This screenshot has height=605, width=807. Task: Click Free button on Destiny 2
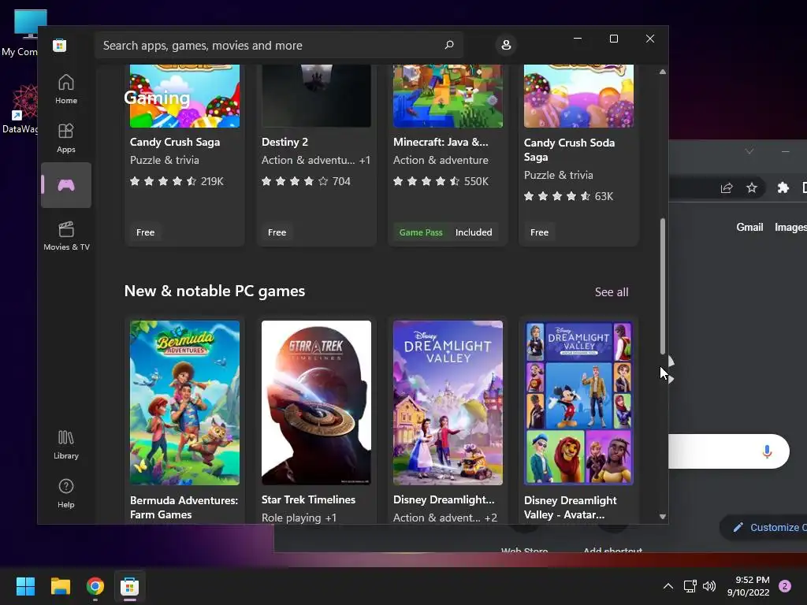point(277,232)
